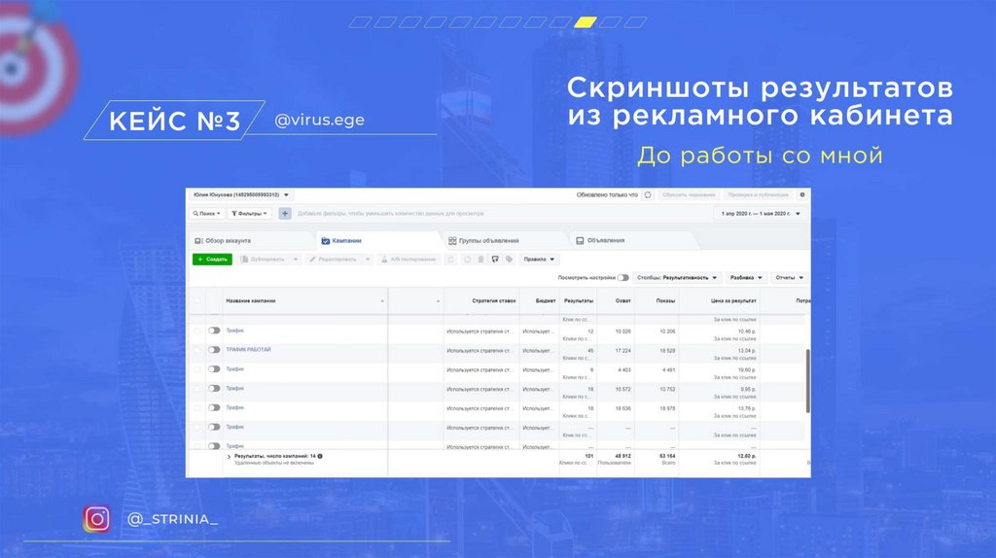The height and width of the screenshot is (558, 996).
Task: Click the total cost '12,60 р.' cell
Action: [x=746, y=456]
